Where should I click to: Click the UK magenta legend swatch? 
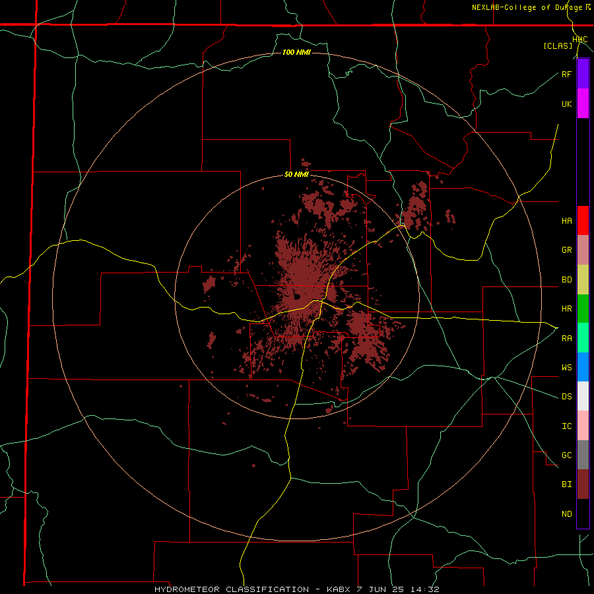(x=583, y=104)
